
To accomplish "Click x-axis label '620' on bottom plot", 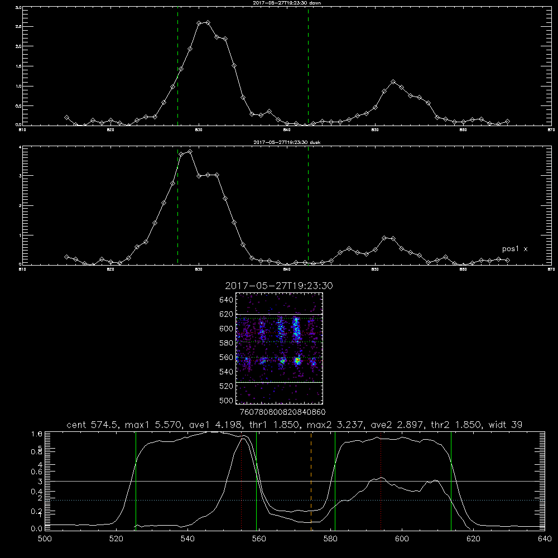I will [473, 539].
